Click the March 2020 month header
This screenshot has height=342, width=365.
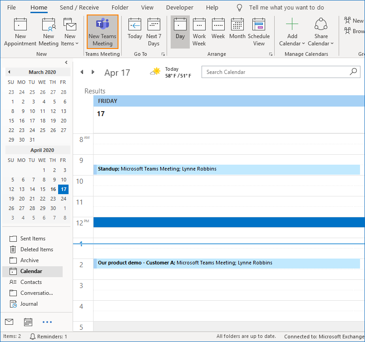(x=42, y=72)
